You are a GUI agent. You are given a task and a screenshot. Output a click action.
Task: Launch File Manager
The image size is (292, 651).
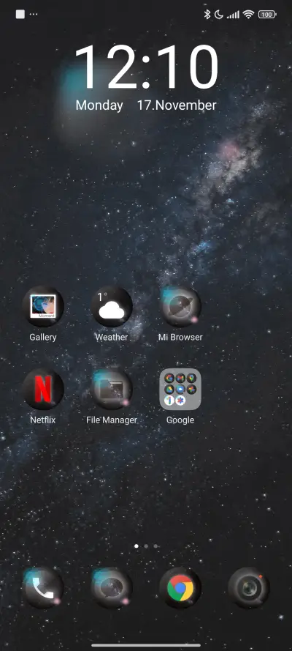point(112,389)
